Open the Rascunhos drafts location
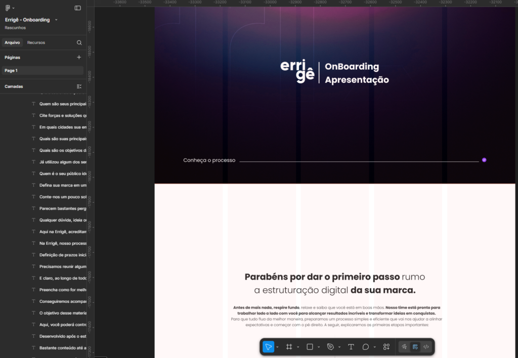 click(x=15, y=28)
